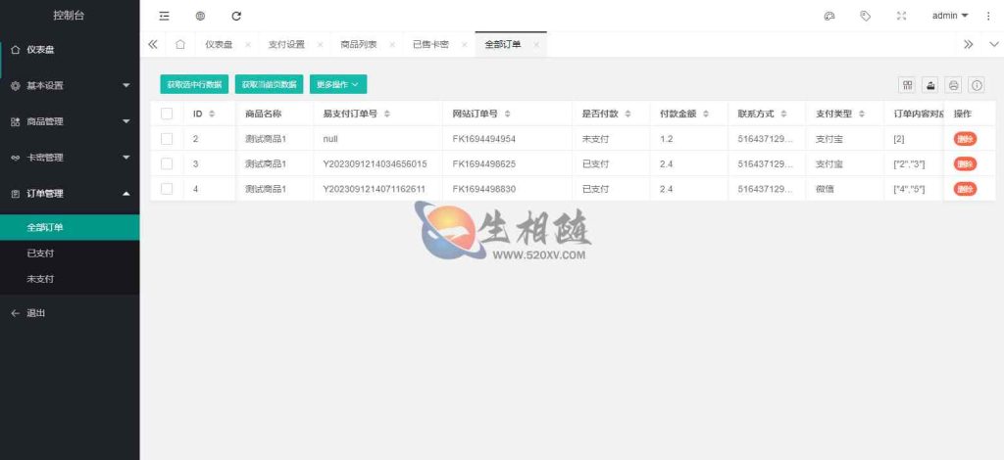Expand 基本设置 sidebar menu
The image size is (1004, 460).
(x=70, y=85)
